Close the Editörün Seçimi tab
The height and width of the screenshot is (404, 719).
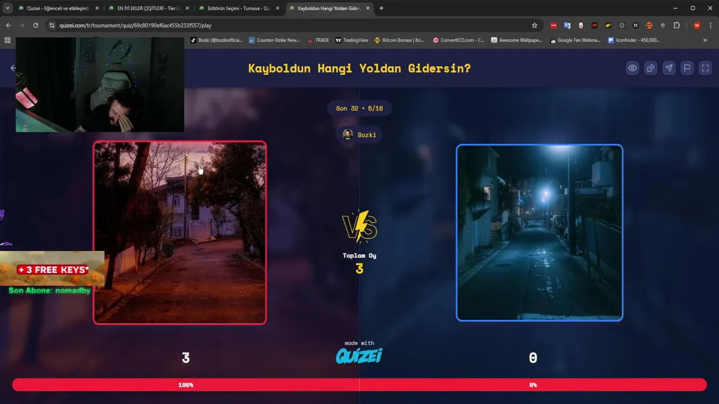pos(277,8)
